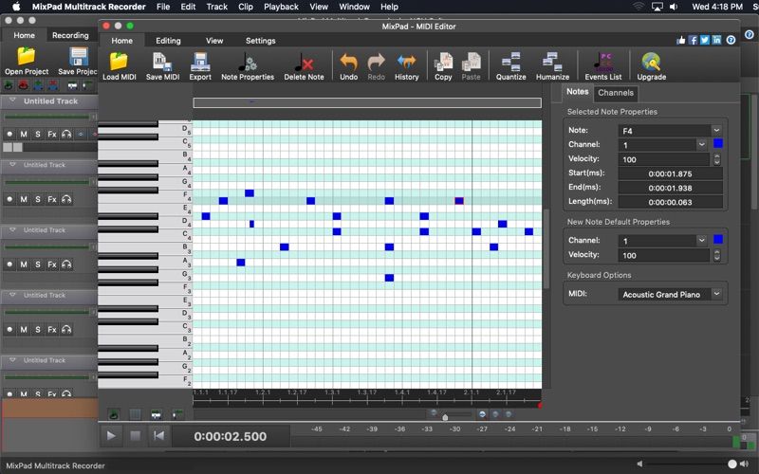Mute the second Untitled Track
Image resolution: width=759 pixels, height=474 pixels.
pos(24,199)
